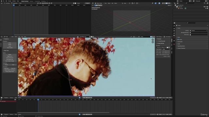Viewport: 209px width, 117px height.
Task: Switch to Masking workspace tab
Action: point(31,1)
